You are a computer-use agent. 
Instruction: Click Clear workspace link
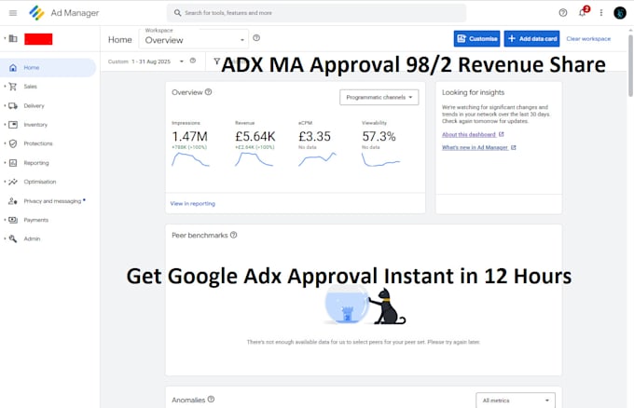[588, 39]
